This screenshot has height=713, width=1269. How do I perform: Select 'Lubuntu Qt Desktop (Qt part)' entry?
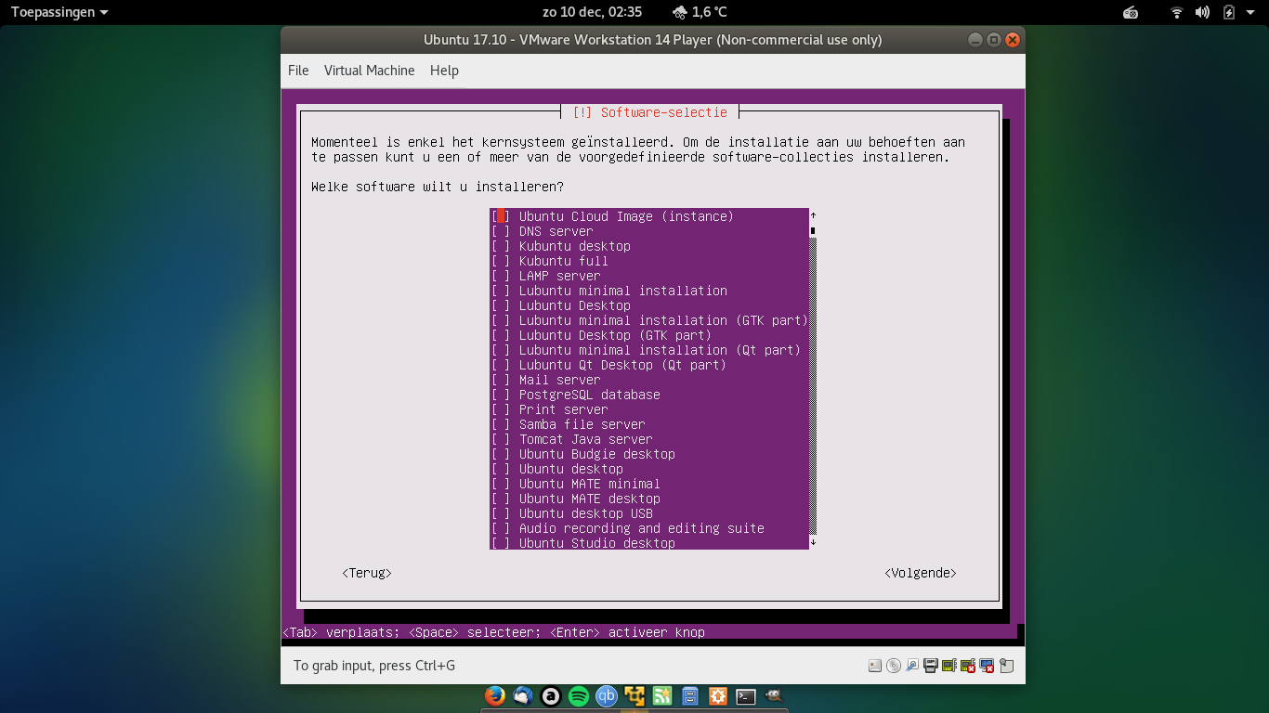coord(622,365)
